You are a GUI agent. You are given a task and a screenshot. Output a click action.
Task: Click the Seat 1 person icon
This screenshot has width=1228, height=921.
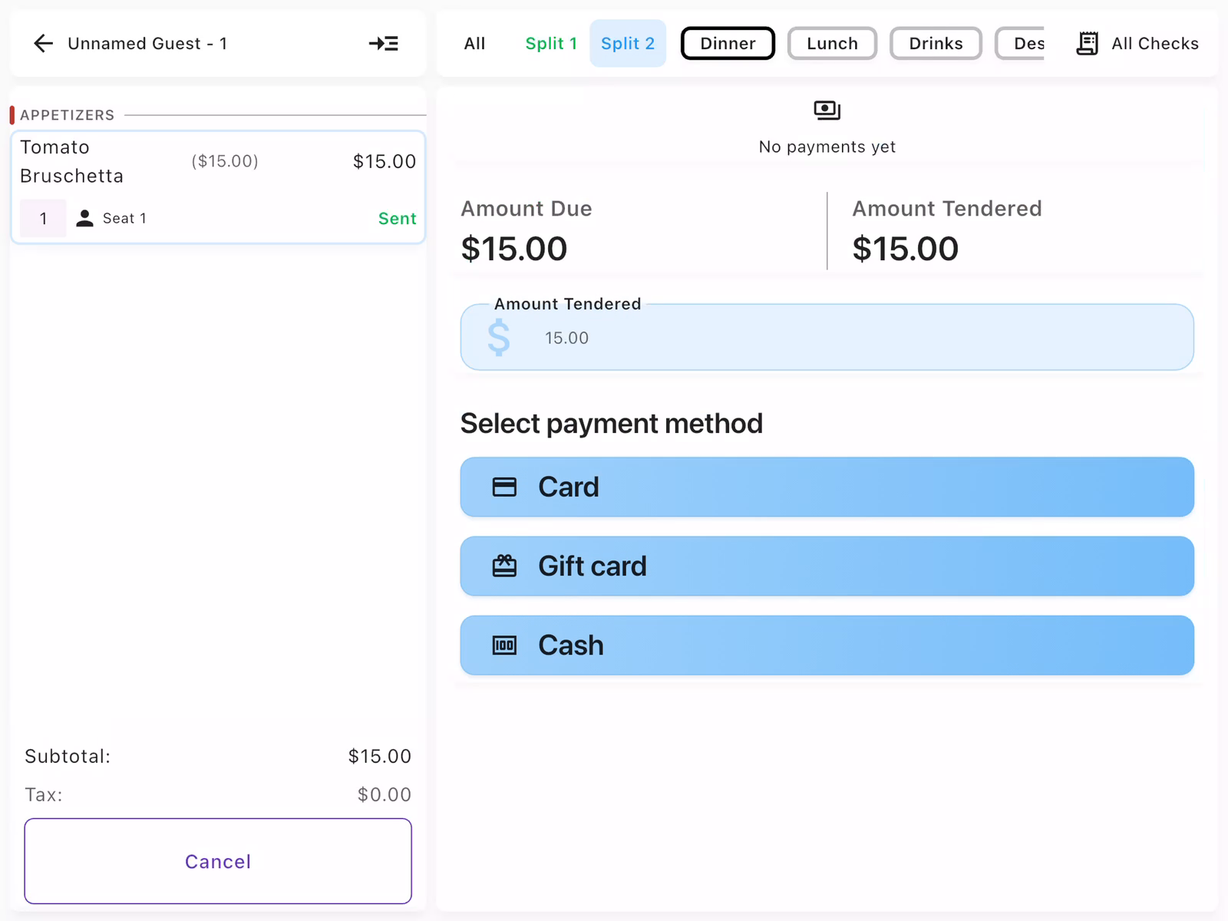(x=85, y=219)
